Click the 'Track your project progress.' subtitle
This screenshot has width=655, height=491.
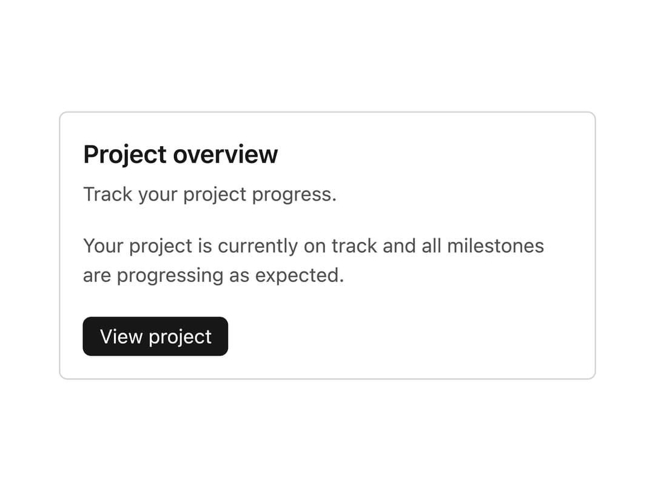210,195
